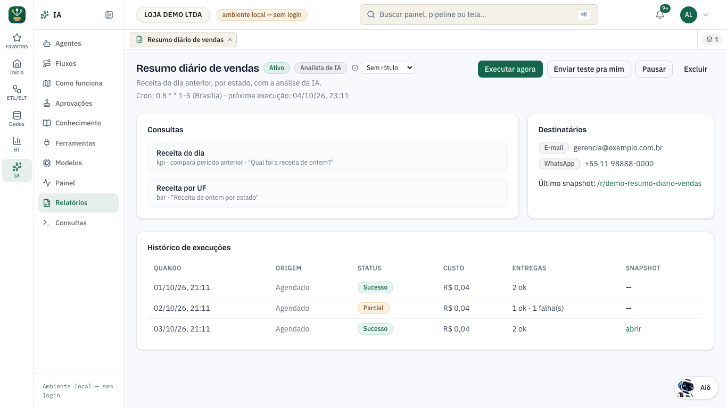Image resolution: width=727 pixels, height=408 pixels.
Task: Open Favoritos in the left rail
Action: 17,41
